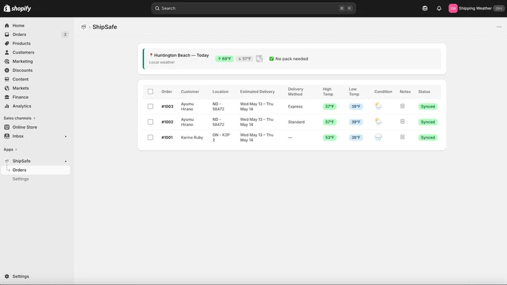Open ShipSafe Settings sub-item
Image resolution: width=507 pixels, height=285 pixels.
[x=21, y=179]
